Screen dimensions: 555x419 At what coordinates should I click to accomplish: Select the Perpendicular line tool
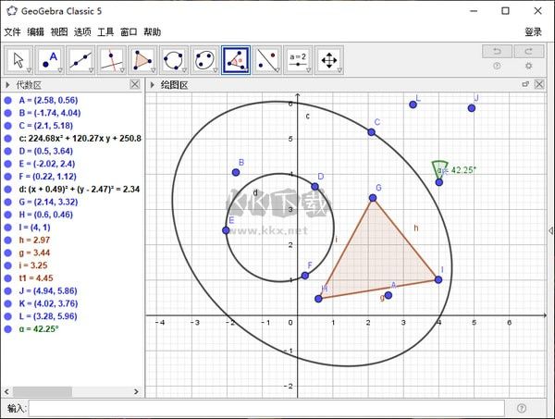coord(112,60)
